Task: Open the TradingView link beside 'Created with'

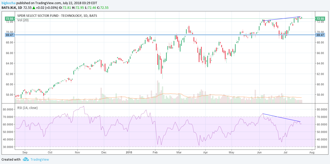Action: coord(40,159)
